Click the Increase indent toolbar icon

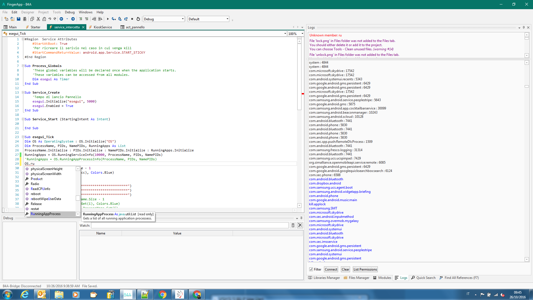[100, 19]
